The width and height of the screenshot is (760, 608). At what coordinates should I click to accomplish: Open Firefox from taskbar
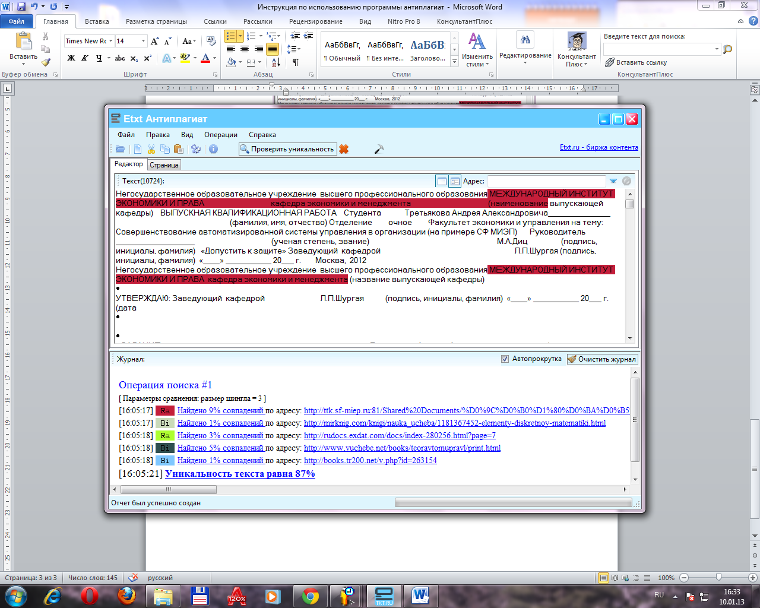pyautogui.click(x=126, y=596)
